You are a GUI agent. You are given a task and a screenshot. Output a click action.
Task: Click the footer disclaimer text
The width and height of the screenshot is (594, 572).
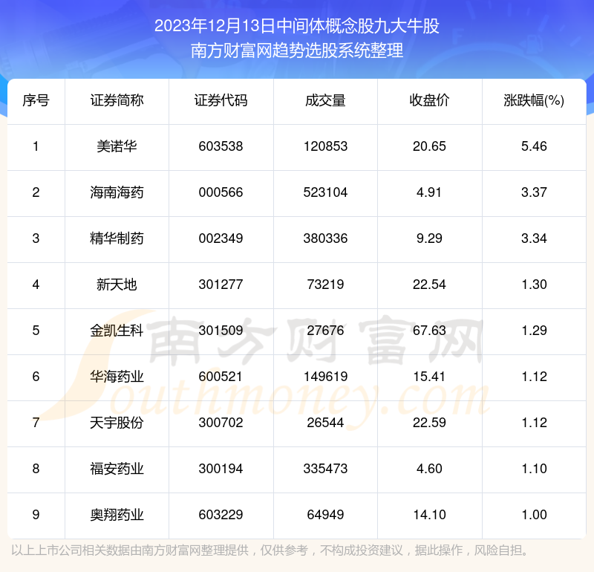[272, 550]
